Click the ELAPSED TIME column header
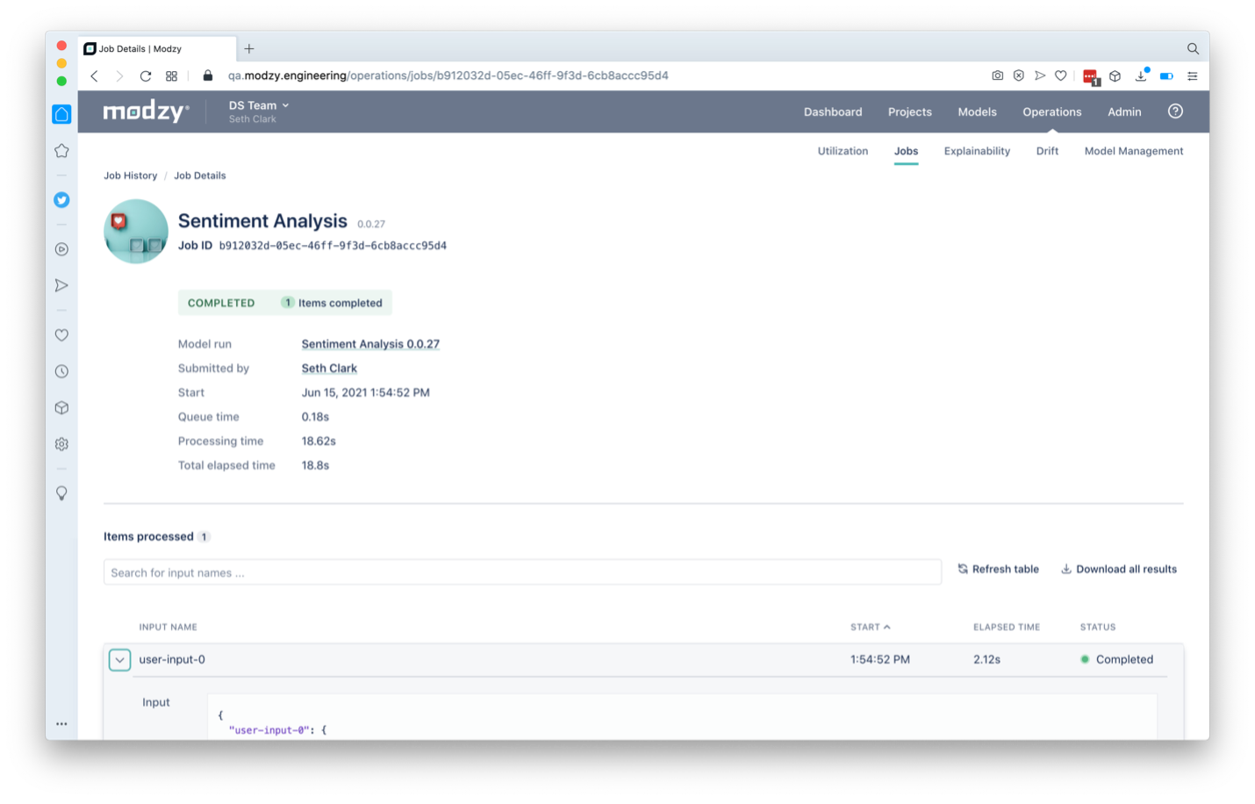Screen dimensions: 1255x804 point(1006,628)
